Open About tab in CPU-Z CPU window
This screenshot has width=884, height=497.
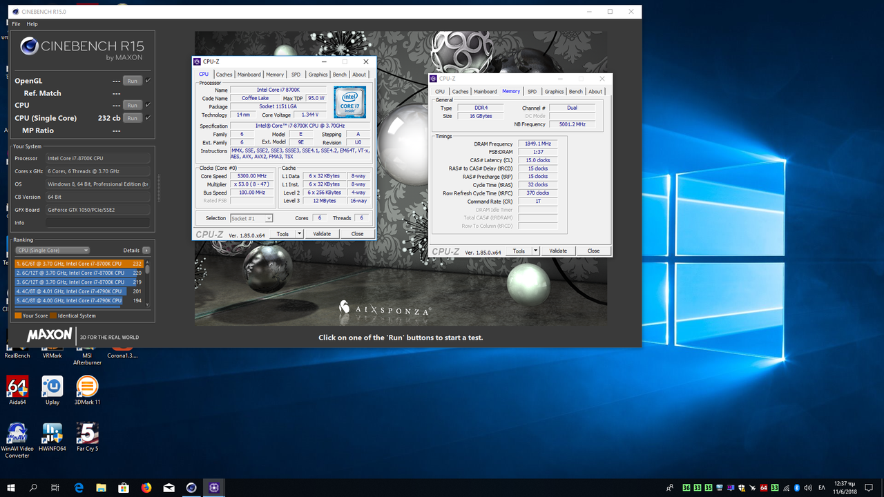click(x=359, y=75)
